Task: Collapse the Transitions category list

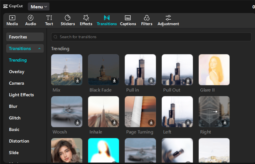Action: point(39,49)
